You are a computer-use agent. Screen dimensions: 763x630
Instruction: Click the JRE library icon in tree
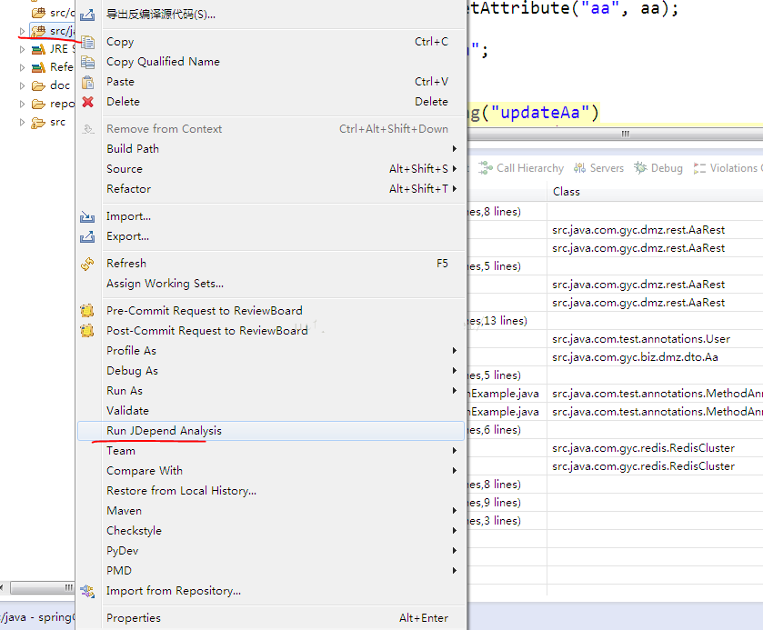click(38, 49)
